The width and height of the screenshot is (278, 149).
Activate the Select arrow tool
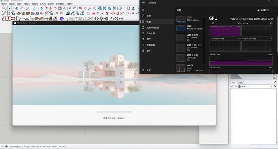(x=9, y=8)
